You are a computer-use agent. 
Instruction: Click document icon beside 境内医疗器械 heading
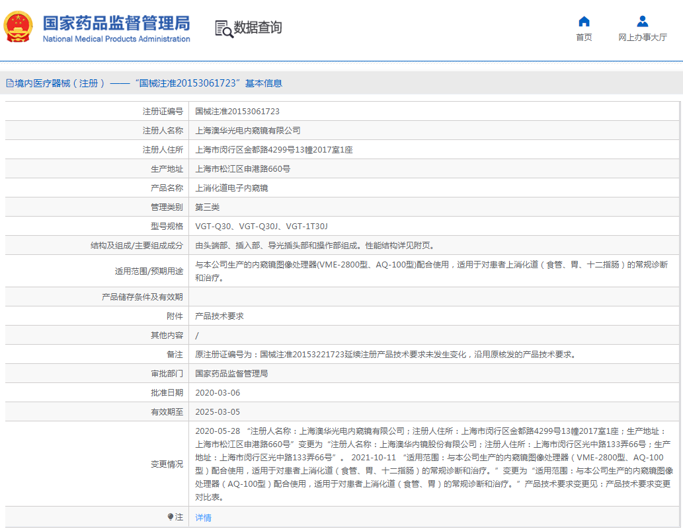tap(9, 83)
